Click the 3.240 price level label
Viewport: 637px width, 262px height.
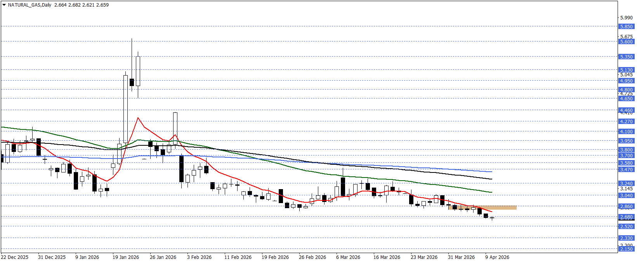(626, 183)
